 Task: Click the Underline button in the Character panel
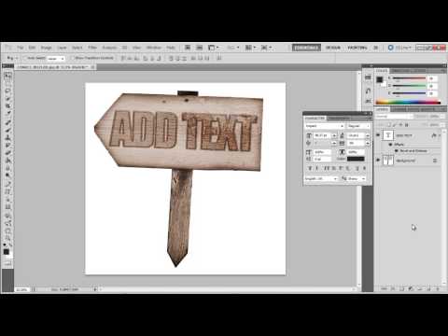coord(357,168)
